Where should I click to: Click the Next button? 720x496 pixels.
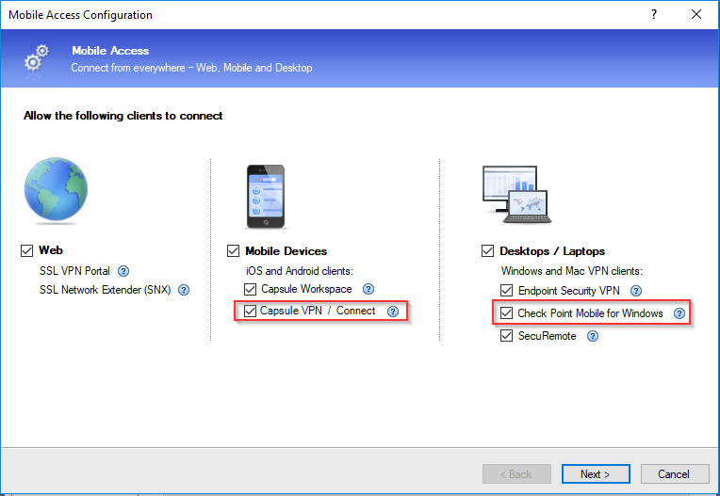click(596, 474)
